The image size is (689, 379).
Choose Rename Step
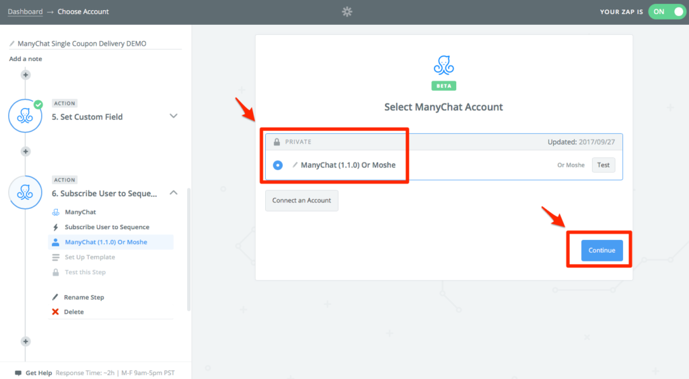pos(84,297)
